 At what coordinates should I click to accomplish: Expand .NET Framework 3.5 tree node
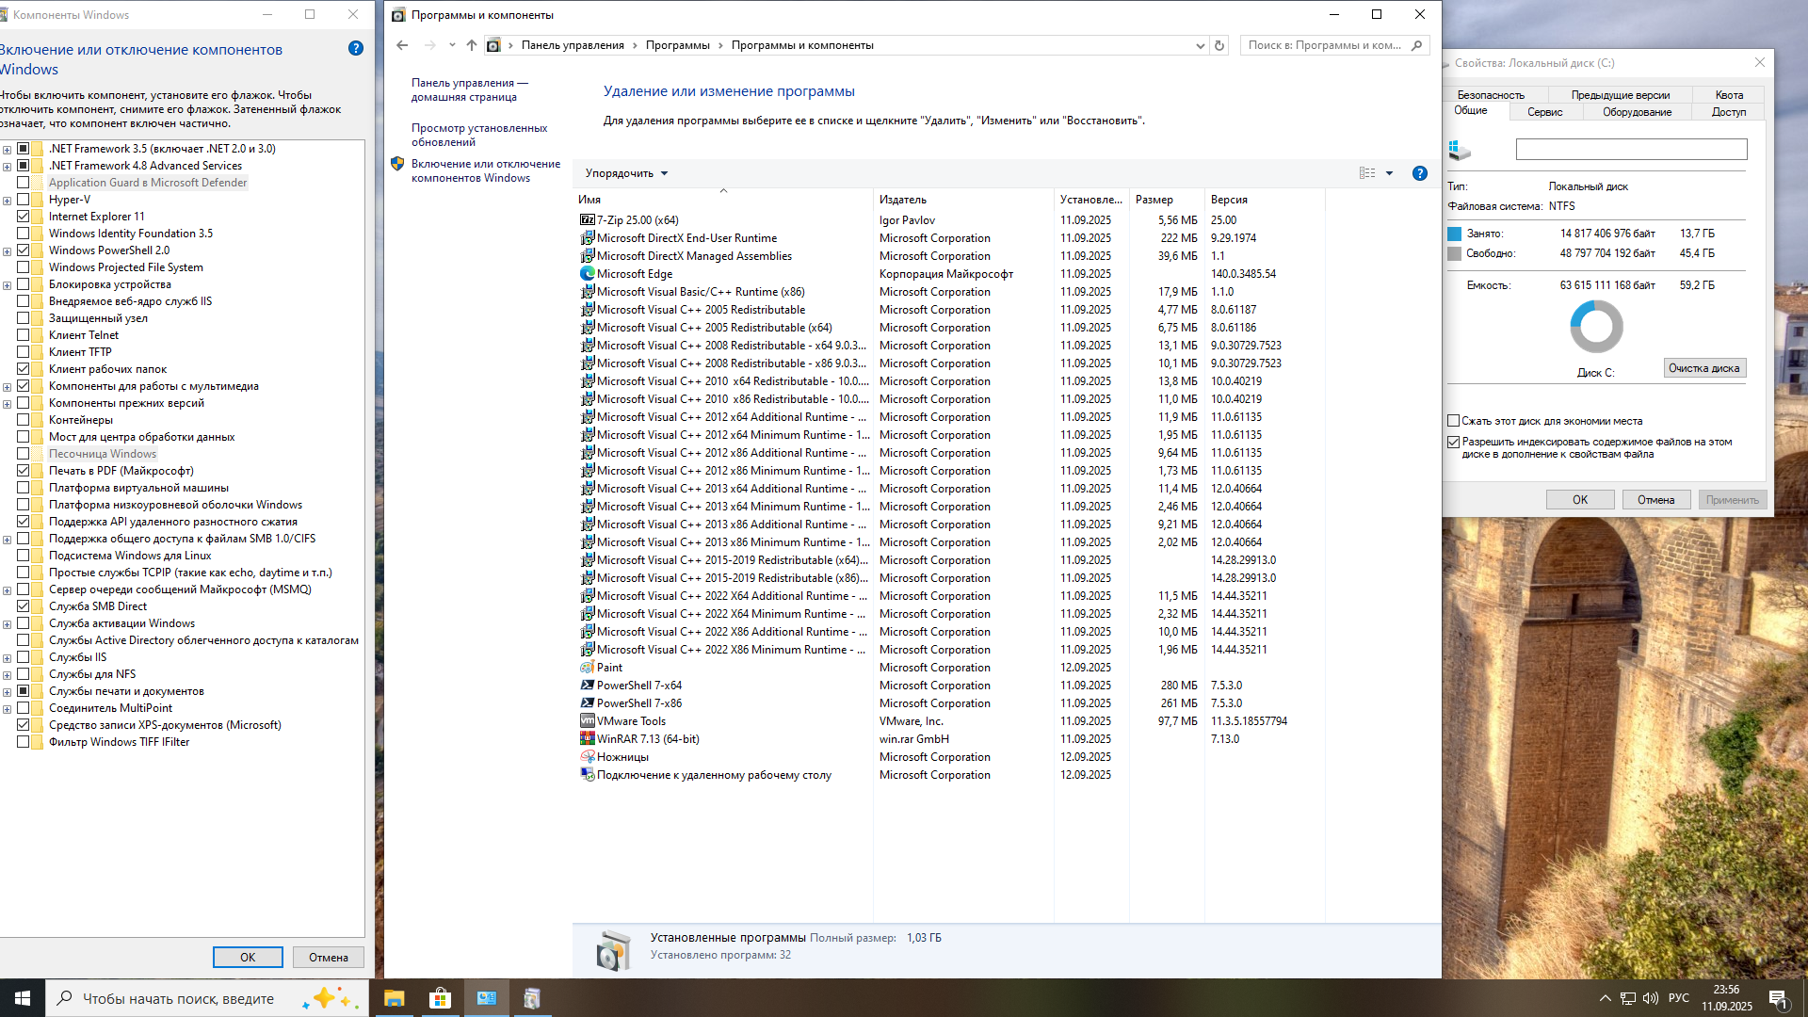click(8, 149)
